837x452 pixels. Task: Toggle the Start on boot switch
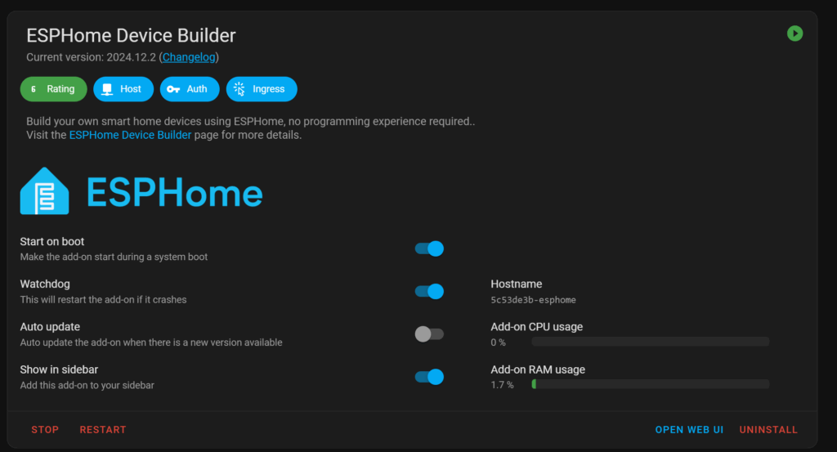[x=429, y=248]
